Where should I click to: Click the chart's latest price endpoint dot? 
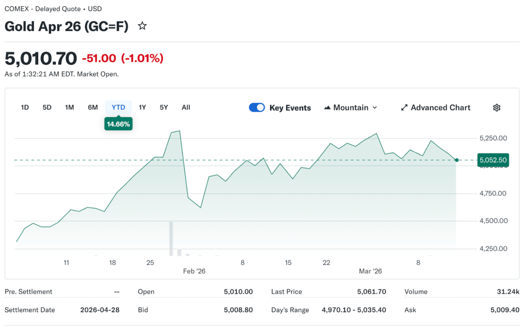pyautogui.click(x=457, y=160)
